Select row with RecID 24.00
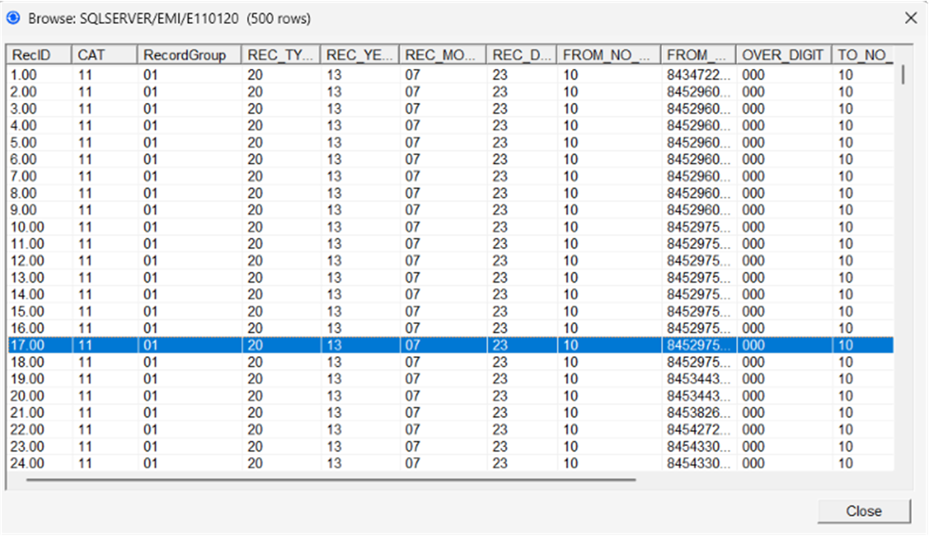The width and height of the screenshot is (929, 536). pos(450,463)
